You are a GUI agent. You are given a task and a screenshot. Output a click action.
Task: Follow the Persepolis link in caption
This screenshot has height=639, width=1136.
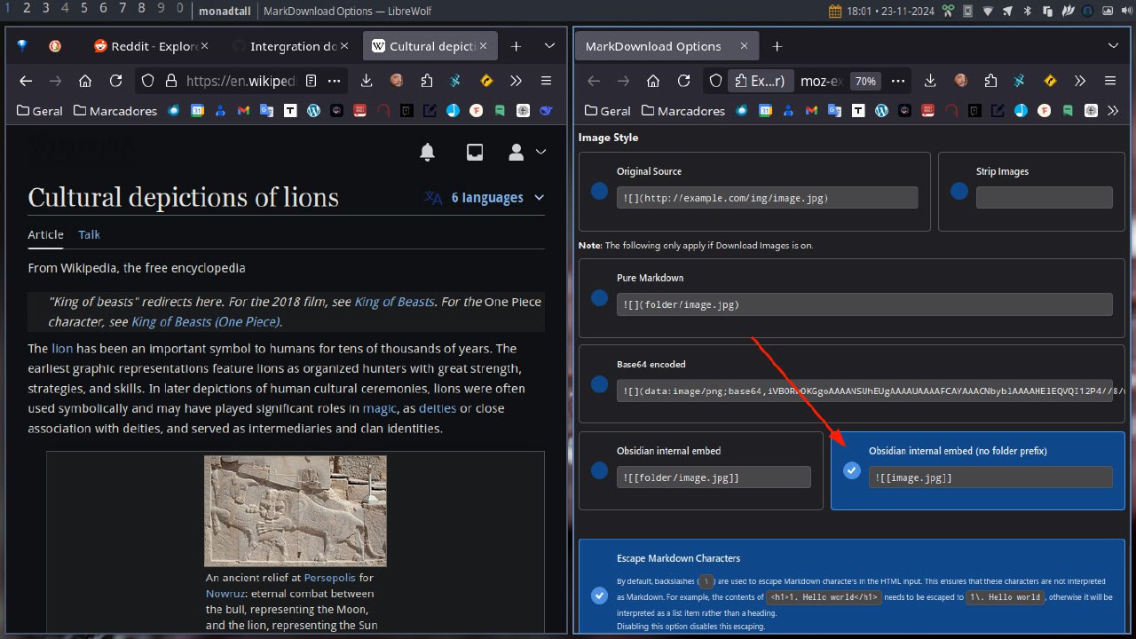point(329,577)
